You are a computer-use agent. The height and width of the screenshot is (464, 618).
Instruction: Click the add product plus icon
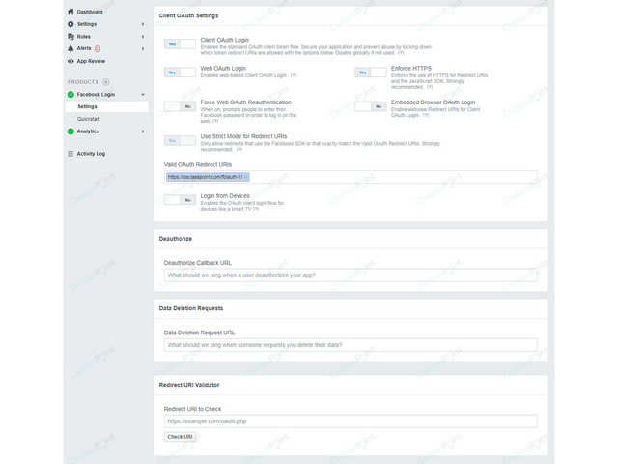tap(106, 82)
